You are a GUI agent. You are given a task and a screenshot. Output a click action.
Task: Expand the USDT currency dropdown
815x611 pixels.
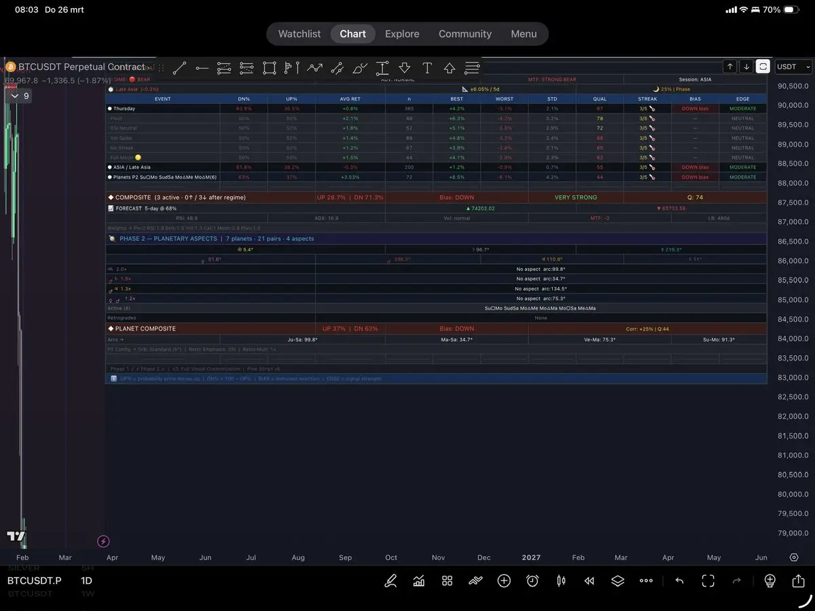pyautogui.click(x=793, y=67)
